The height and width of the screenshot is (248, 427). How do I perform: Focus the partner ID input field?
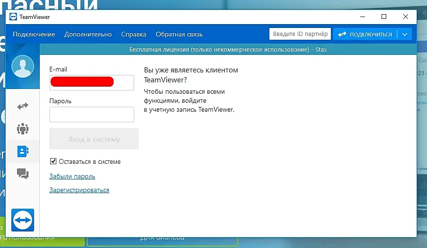[300, 34]
